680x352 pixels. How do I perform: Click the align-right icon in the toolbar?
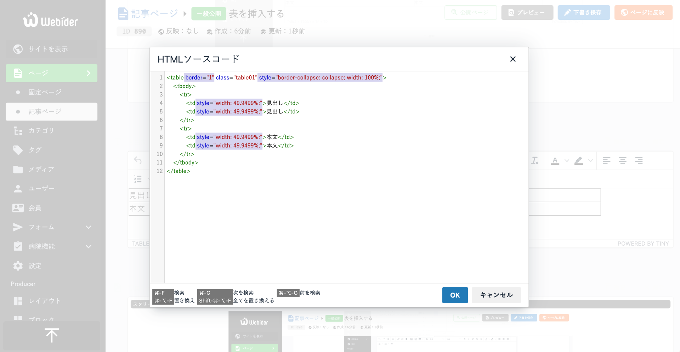639,160
